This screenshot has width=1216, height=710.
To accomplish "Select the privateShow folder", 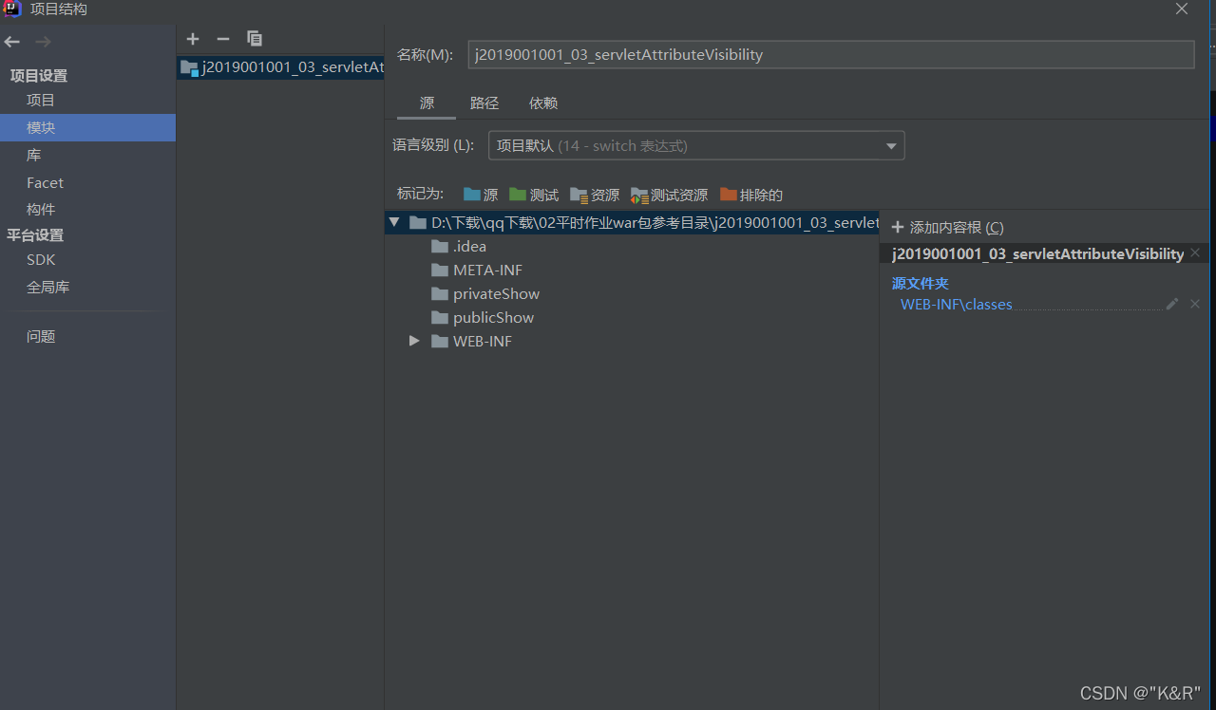I will 485,294.
